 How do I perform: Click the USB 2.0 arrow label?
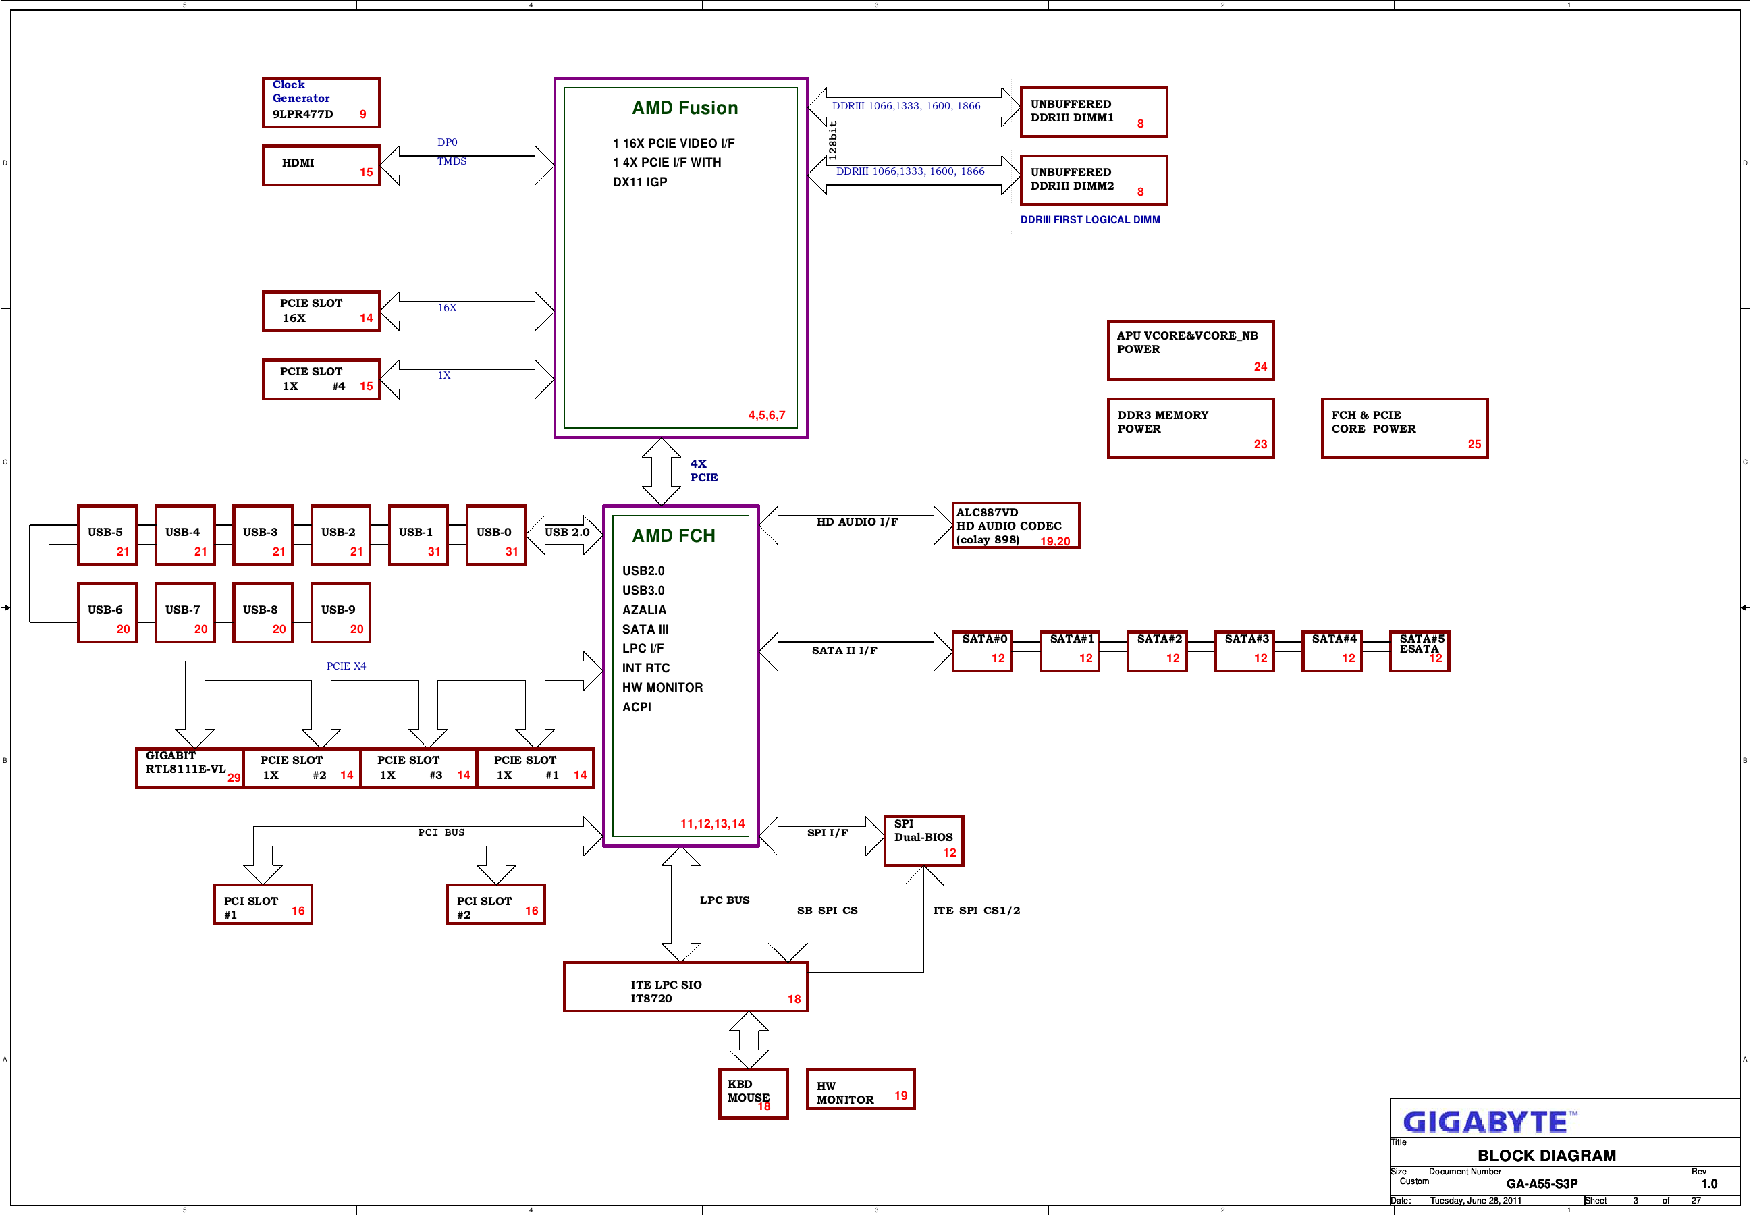pyautogui.click(x=567, y=532)
